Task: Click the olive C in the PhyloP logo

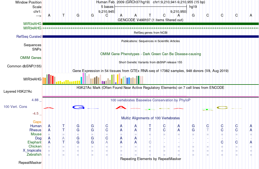Action: 222,108
